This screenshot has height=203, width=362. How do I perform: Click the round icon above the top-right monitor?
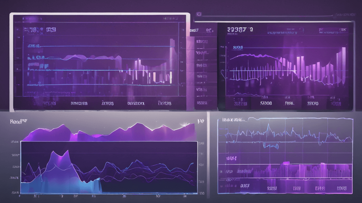tap(199, 14)
